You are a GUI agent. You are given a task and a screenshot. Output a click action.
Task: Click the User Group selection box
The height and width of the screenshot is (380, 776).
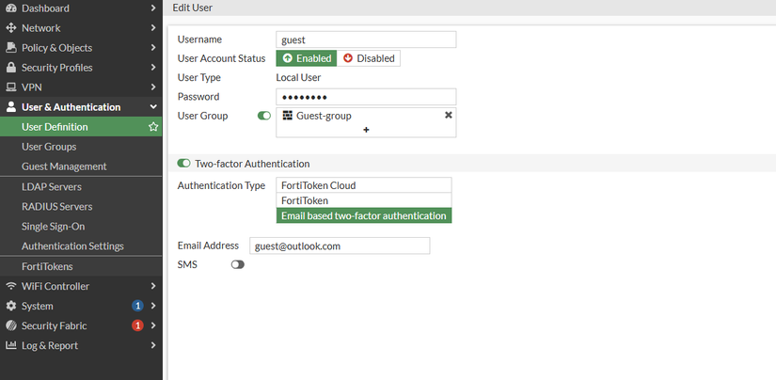point(366,122)
